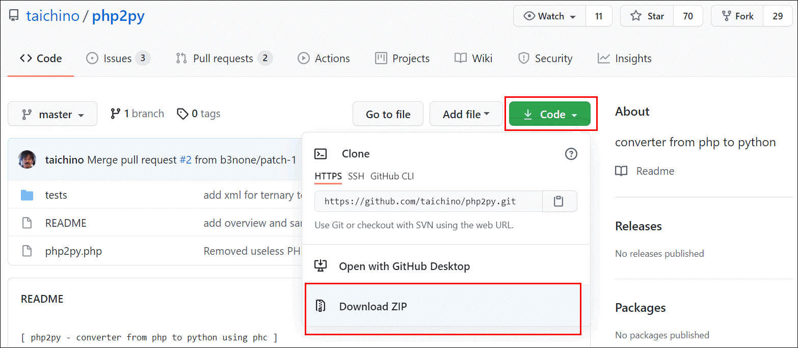The width and height of the screenshot is (798, 348).
Task: Open the Projects tab
Action: (402, 59)
